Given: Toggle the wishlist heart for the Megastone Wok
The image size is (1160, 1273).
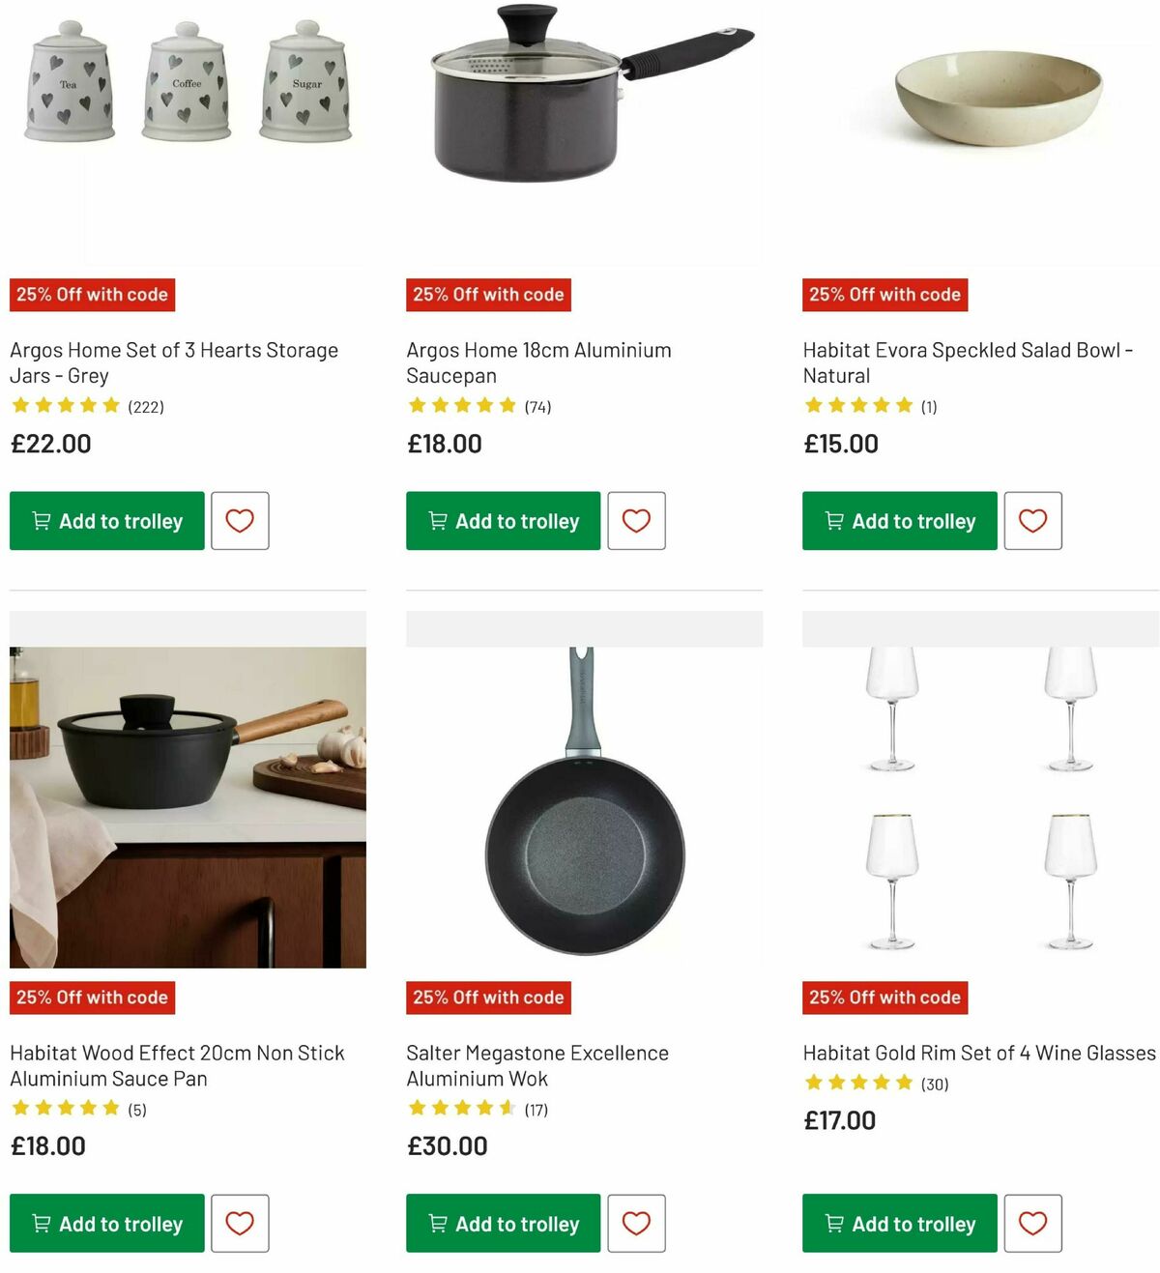Looking at the screenshot, I should pyautogui.click(x=635, y=1224).
